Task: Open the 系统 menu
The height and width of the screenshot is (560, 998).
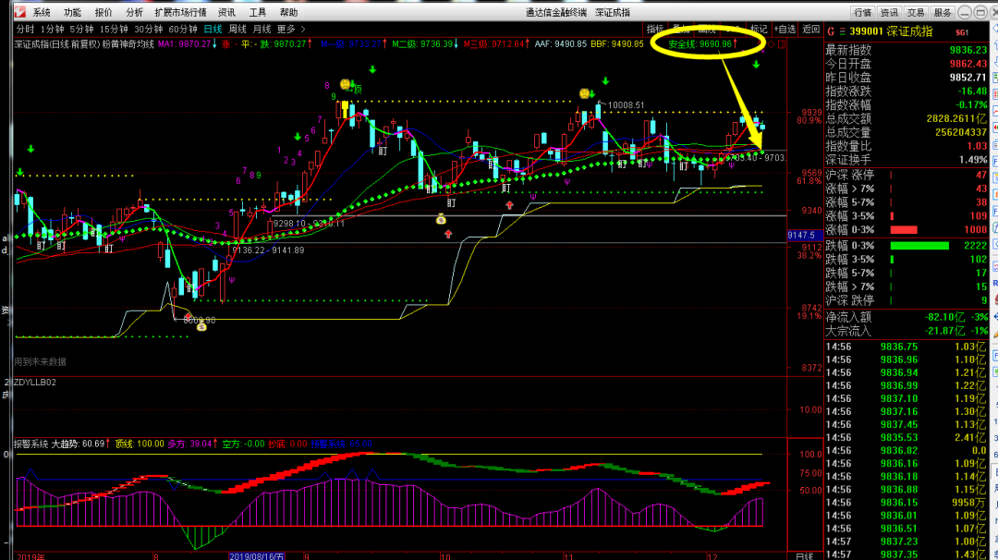Action: [42, 12]
